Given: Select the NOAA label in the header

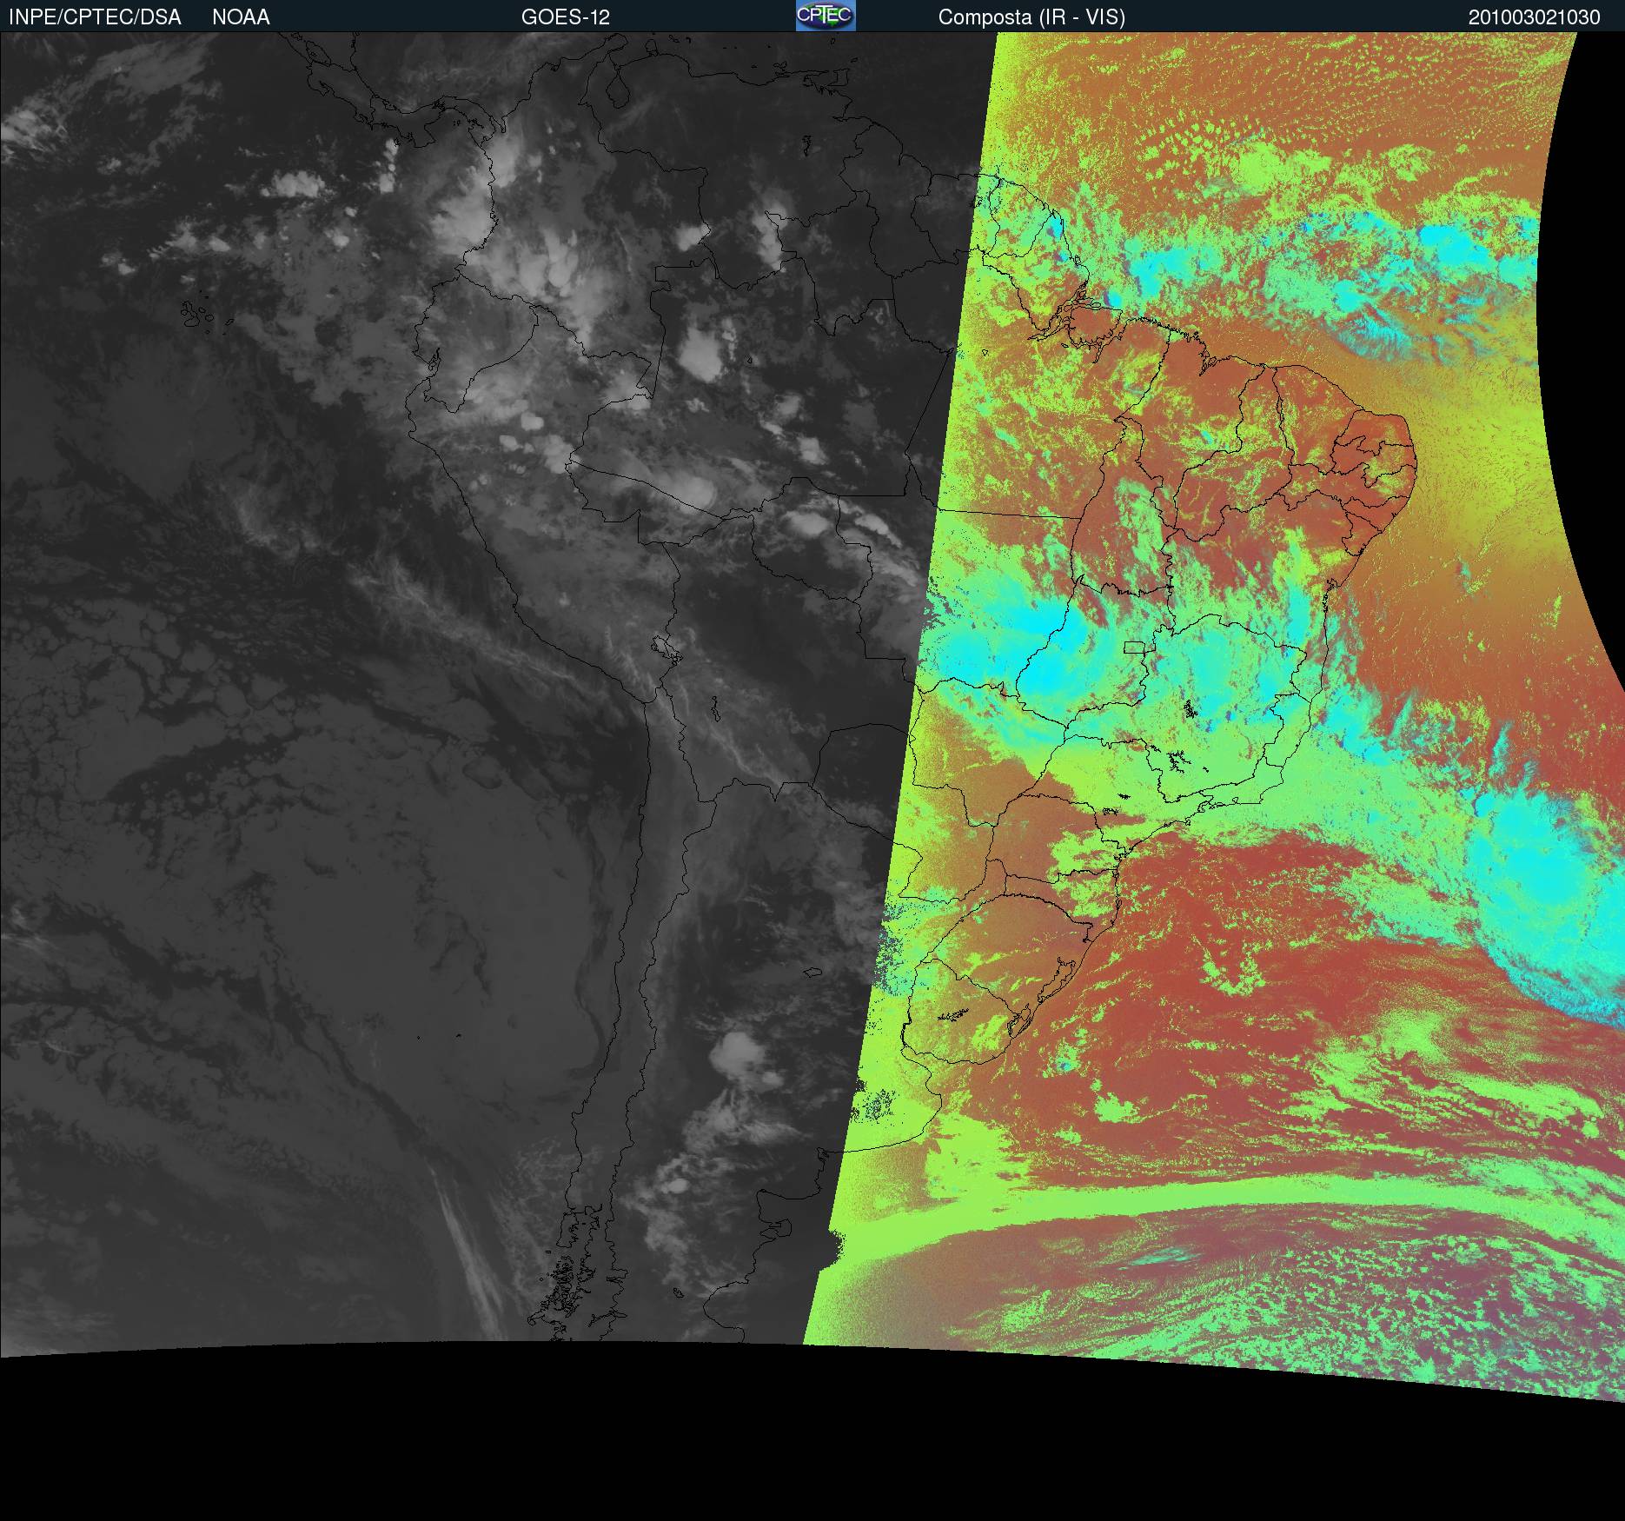Looking at the screenshot, I should click(x=241, y=17).
